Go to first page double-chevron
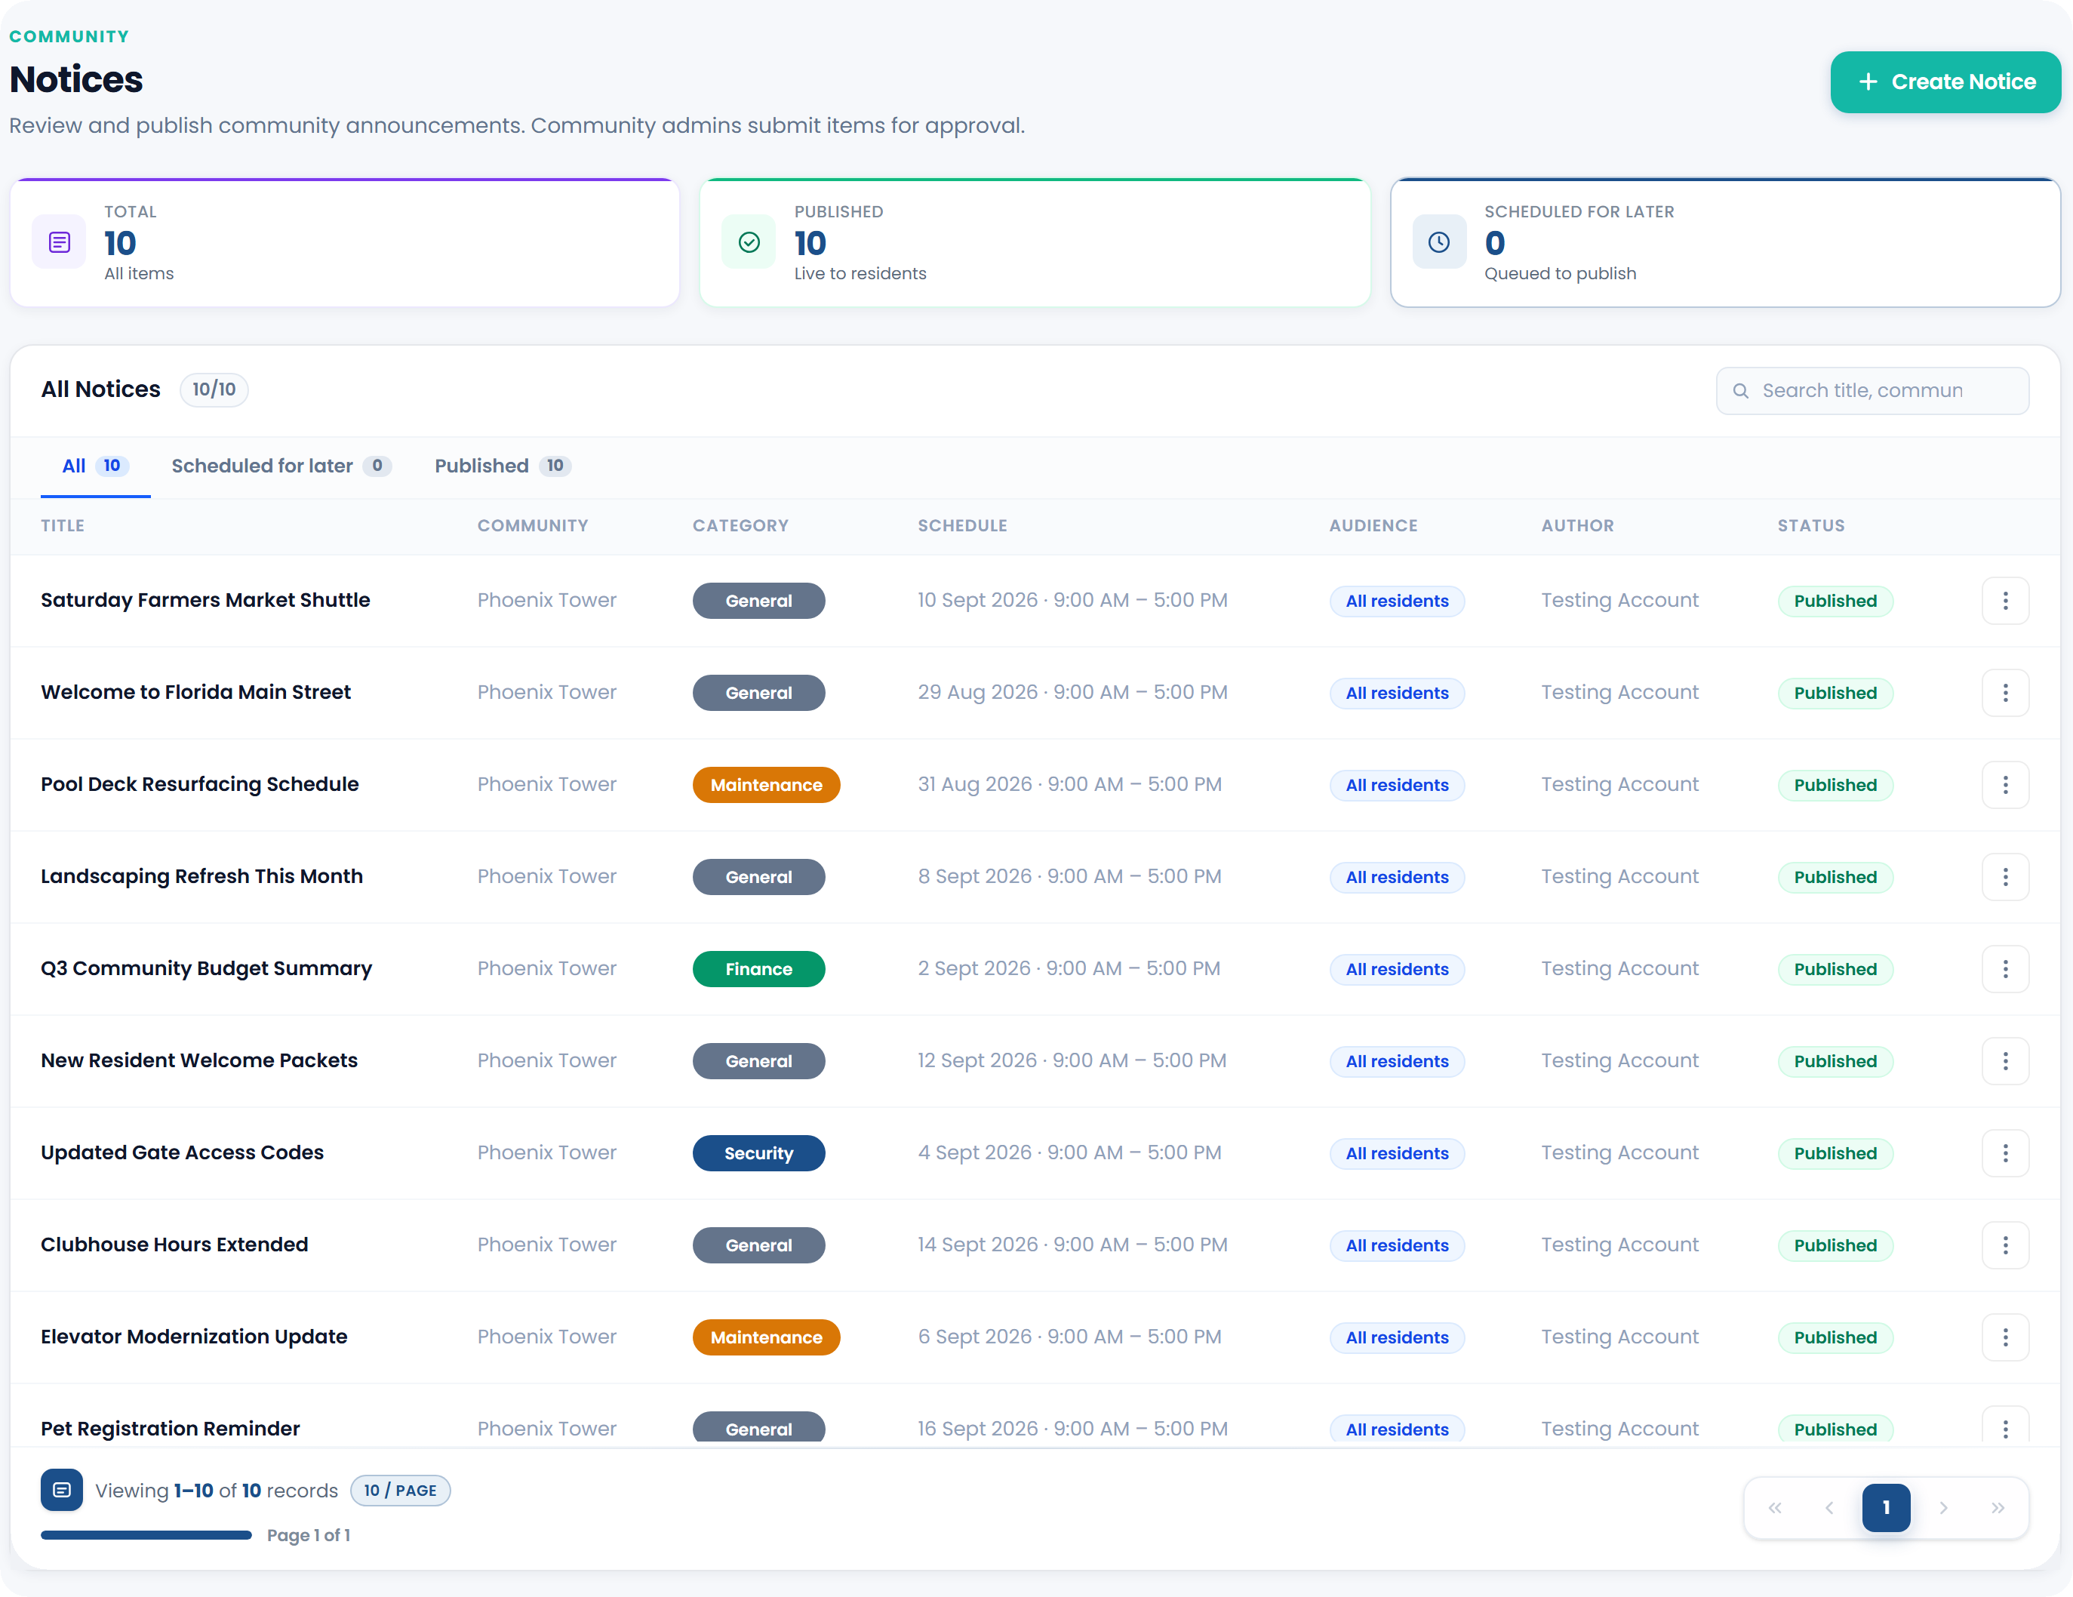The height and width of the screenshot is (1597, 2073). 1775,1508
